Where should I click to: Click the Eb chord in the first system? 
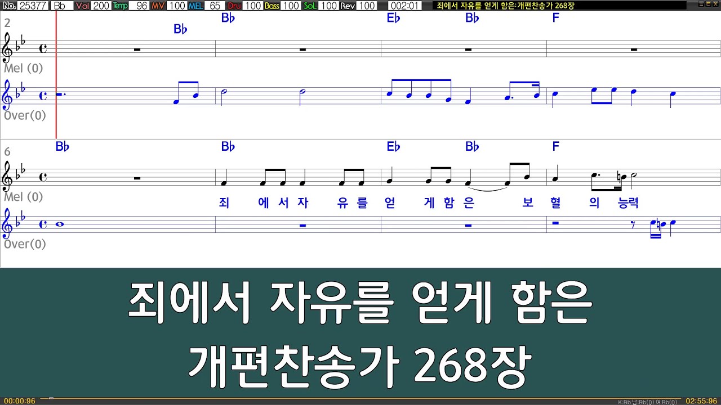tap(393, 18)
